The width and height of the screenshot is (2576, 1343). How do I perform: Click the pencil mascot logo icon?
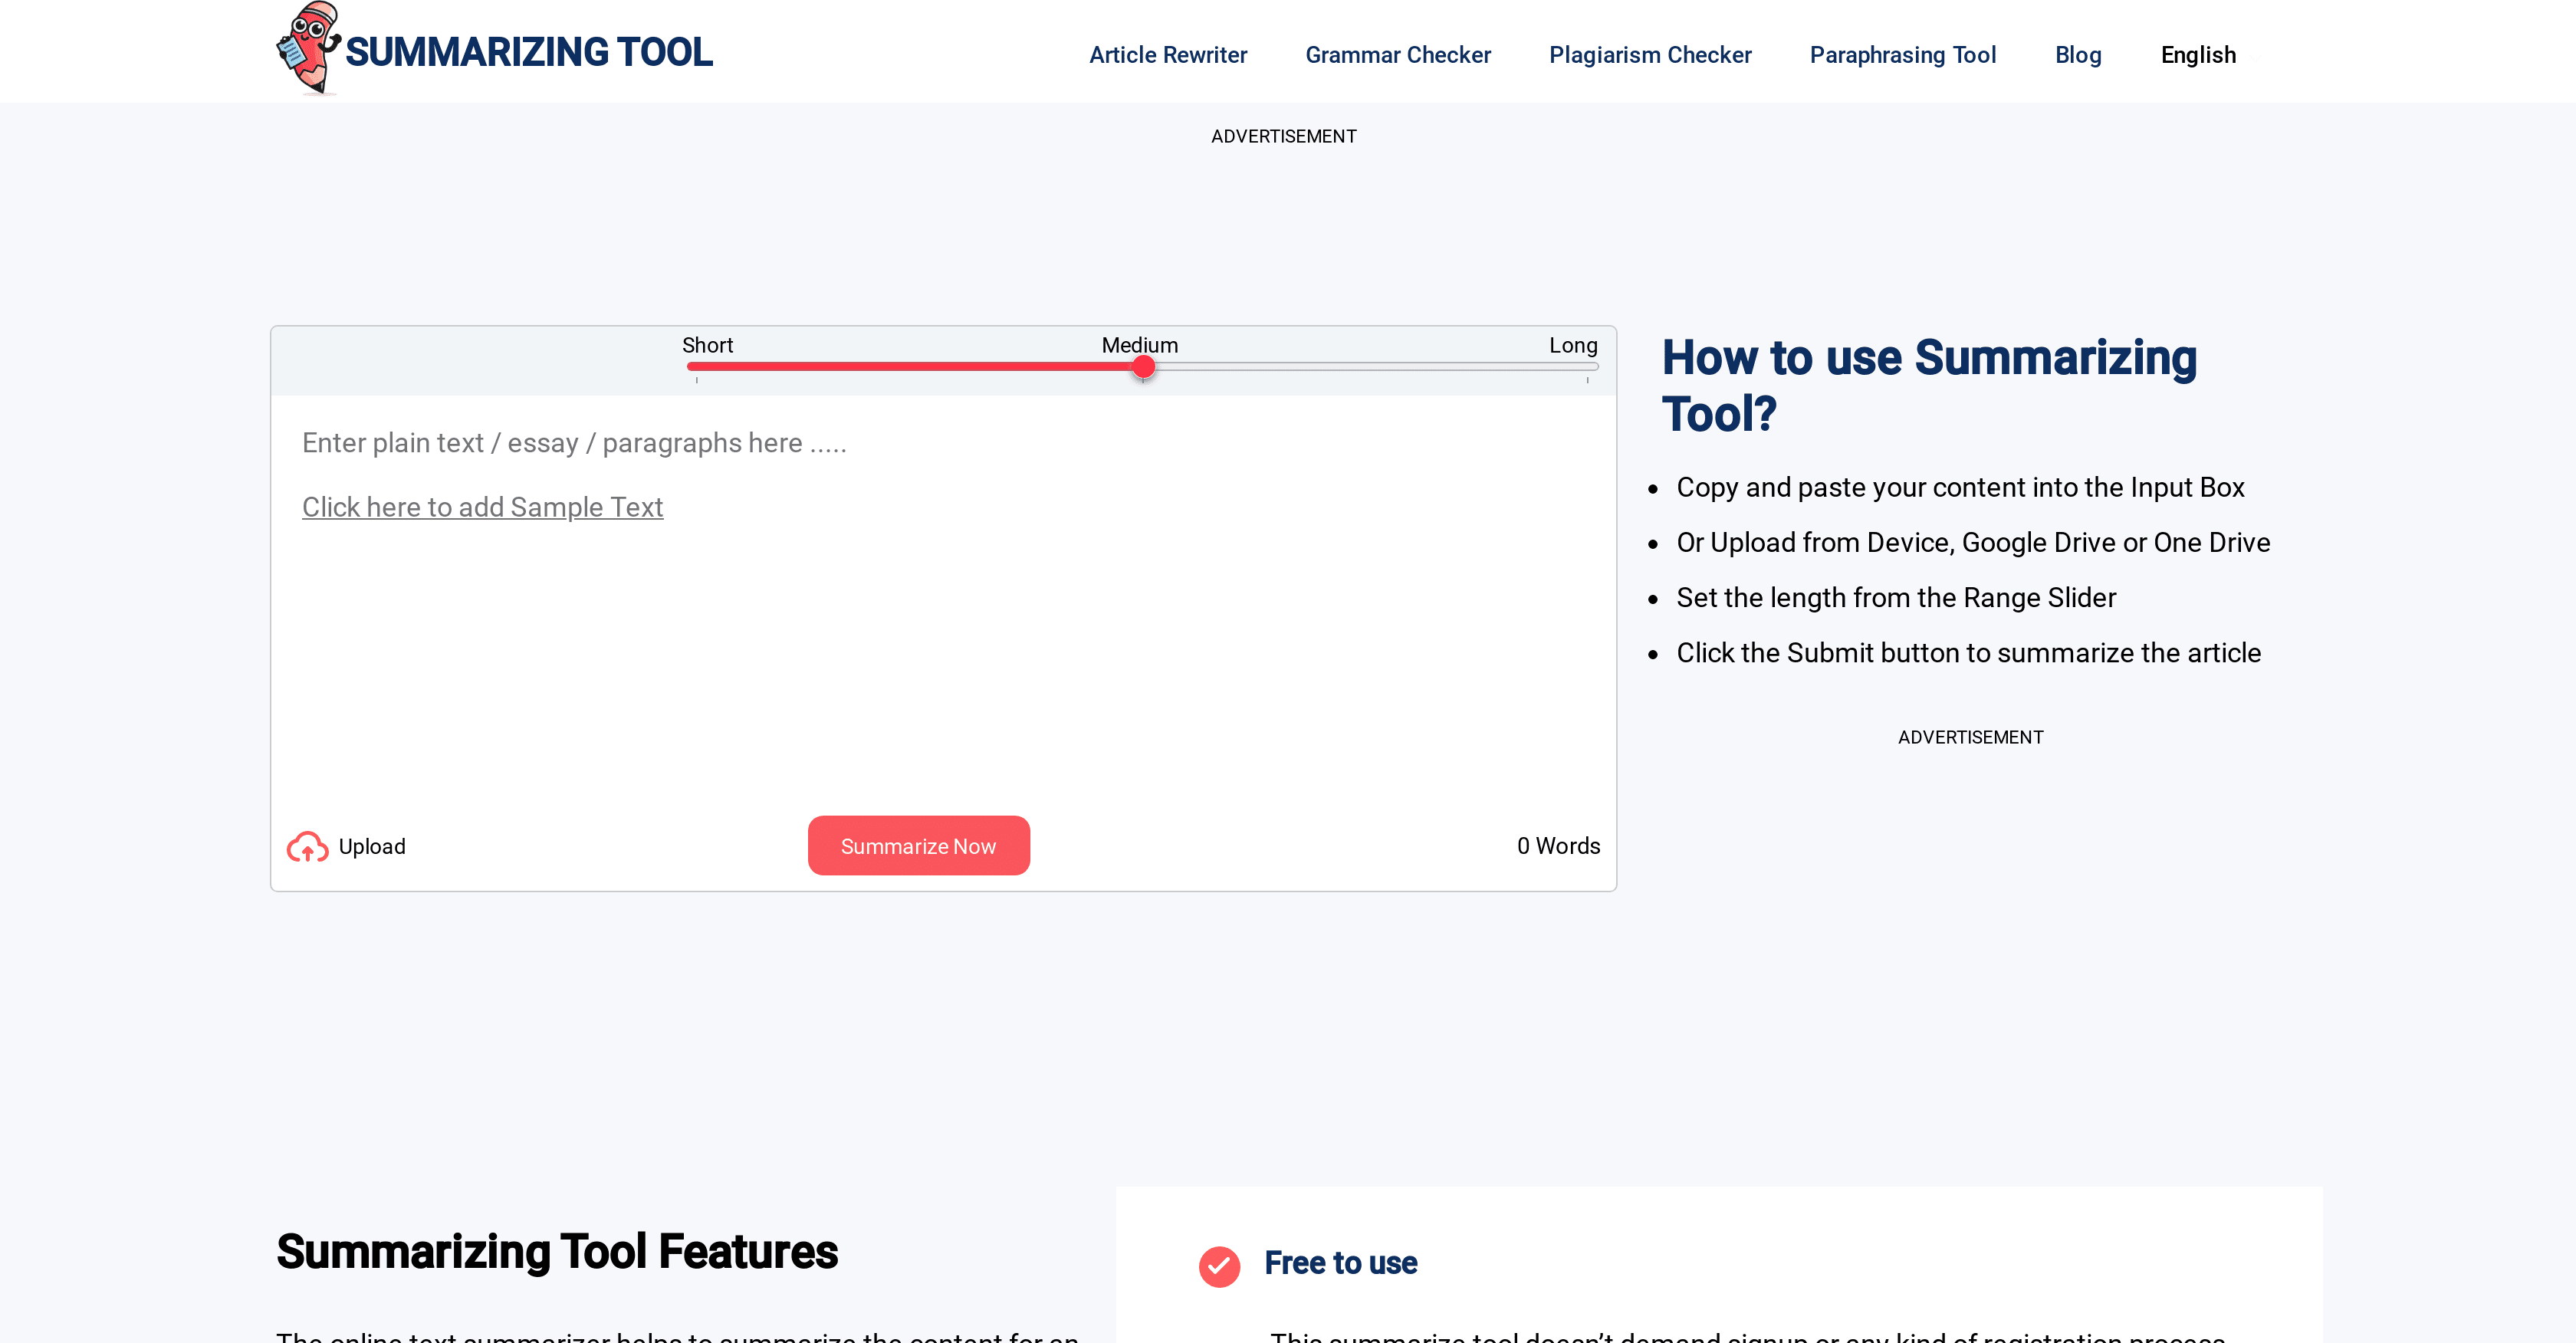click(308, 50)
